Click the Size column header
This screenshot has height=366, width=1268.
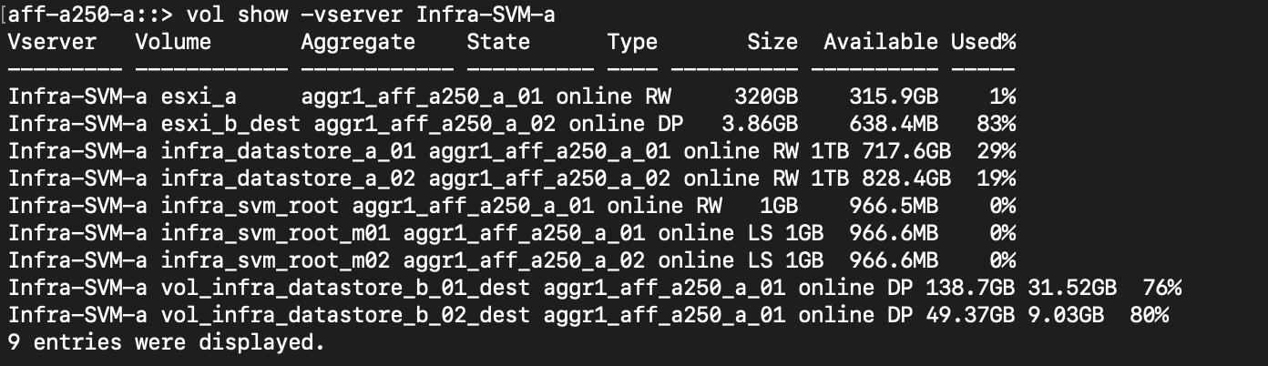click(772, 42)
